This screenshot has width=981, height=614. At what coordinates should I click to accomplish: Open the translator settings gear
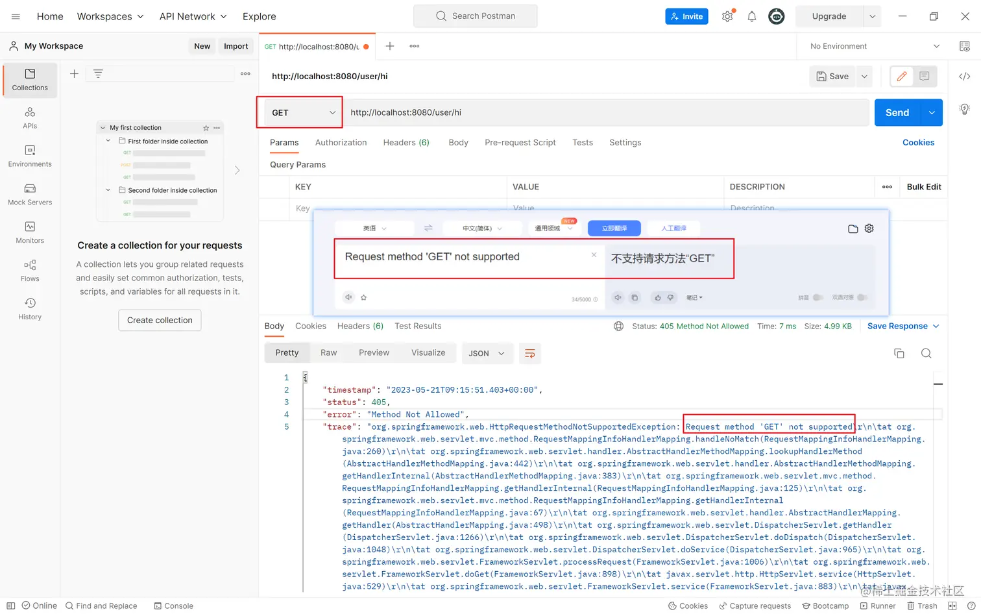[x=869, y=228]
